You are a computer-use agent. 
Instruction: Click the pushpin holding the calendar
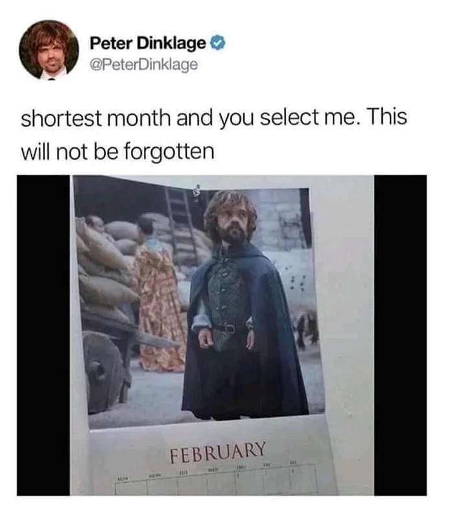pos(197,191)
